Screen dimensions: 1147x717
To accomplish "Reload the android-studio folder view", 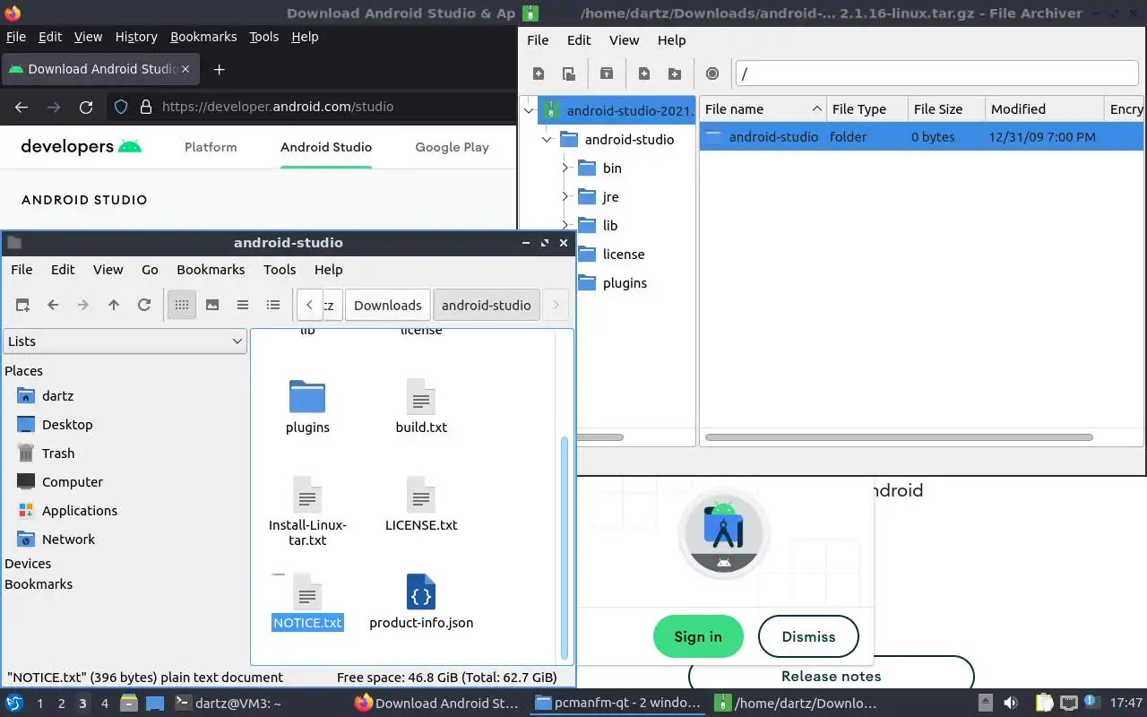I will [x=144, y=305].
